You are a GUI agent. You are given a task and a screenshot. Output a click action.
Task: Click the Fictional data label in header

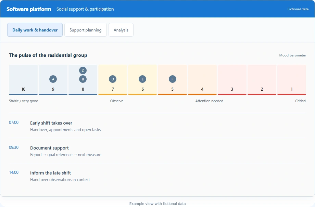tap(298, 9)
